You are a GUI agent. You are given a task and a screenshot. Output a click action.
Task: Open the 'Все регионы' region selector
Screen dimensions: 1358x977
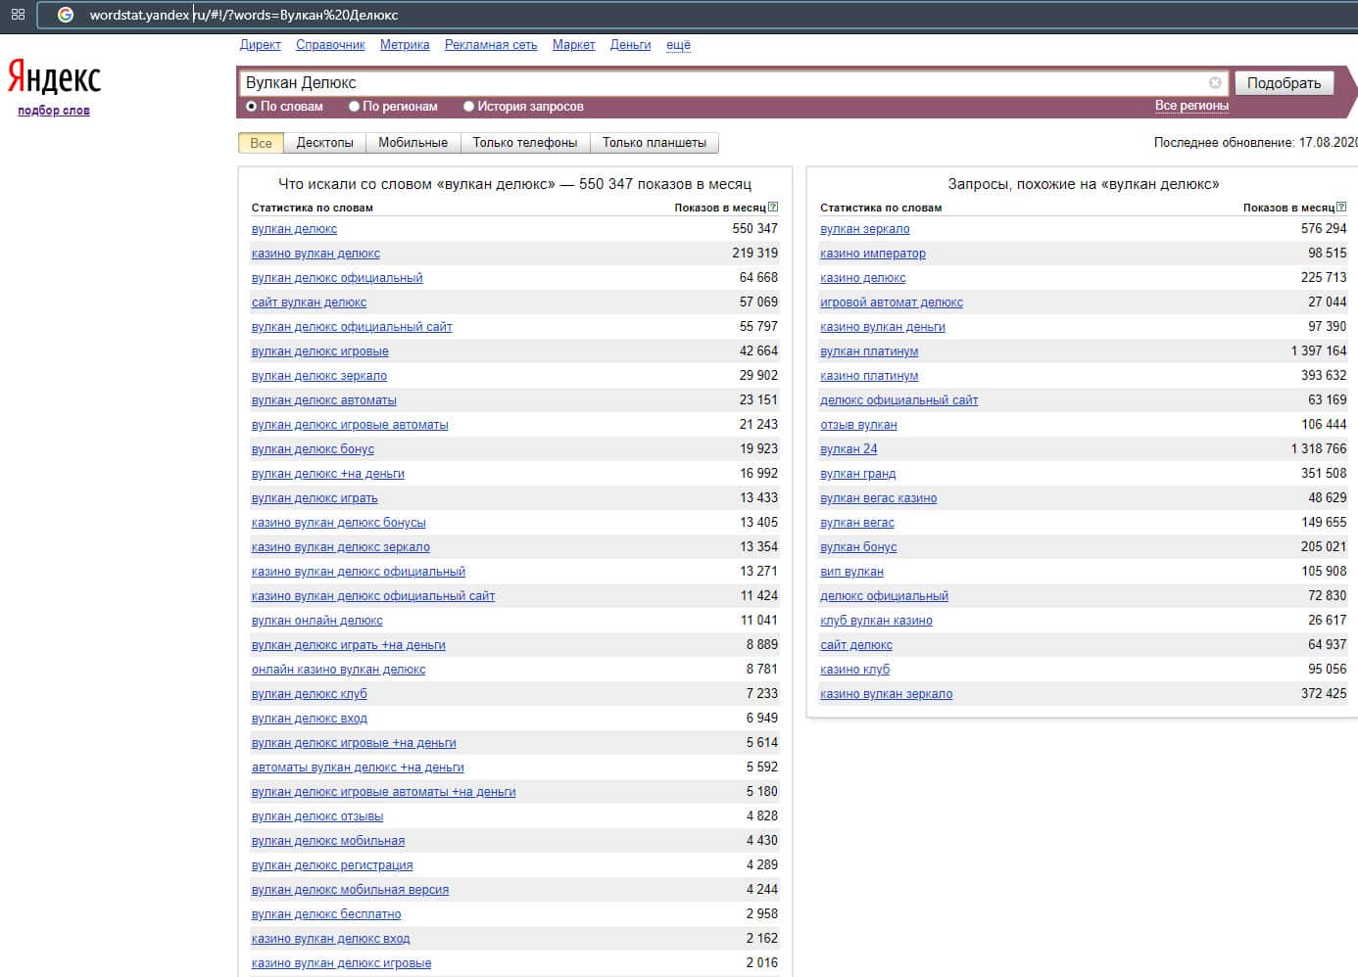(x=1190, y=106)
